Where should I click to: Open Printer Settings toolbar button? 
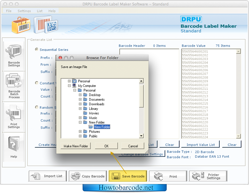[x=208, y=176]
